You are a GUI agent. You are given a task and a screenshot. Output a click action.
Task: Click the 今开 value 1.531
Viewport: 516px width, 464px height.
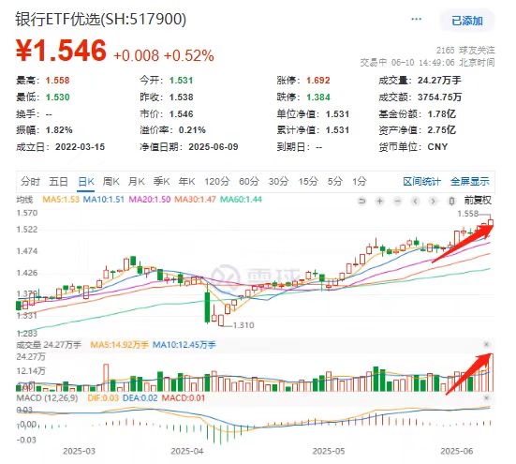click(x=182, y=80)
